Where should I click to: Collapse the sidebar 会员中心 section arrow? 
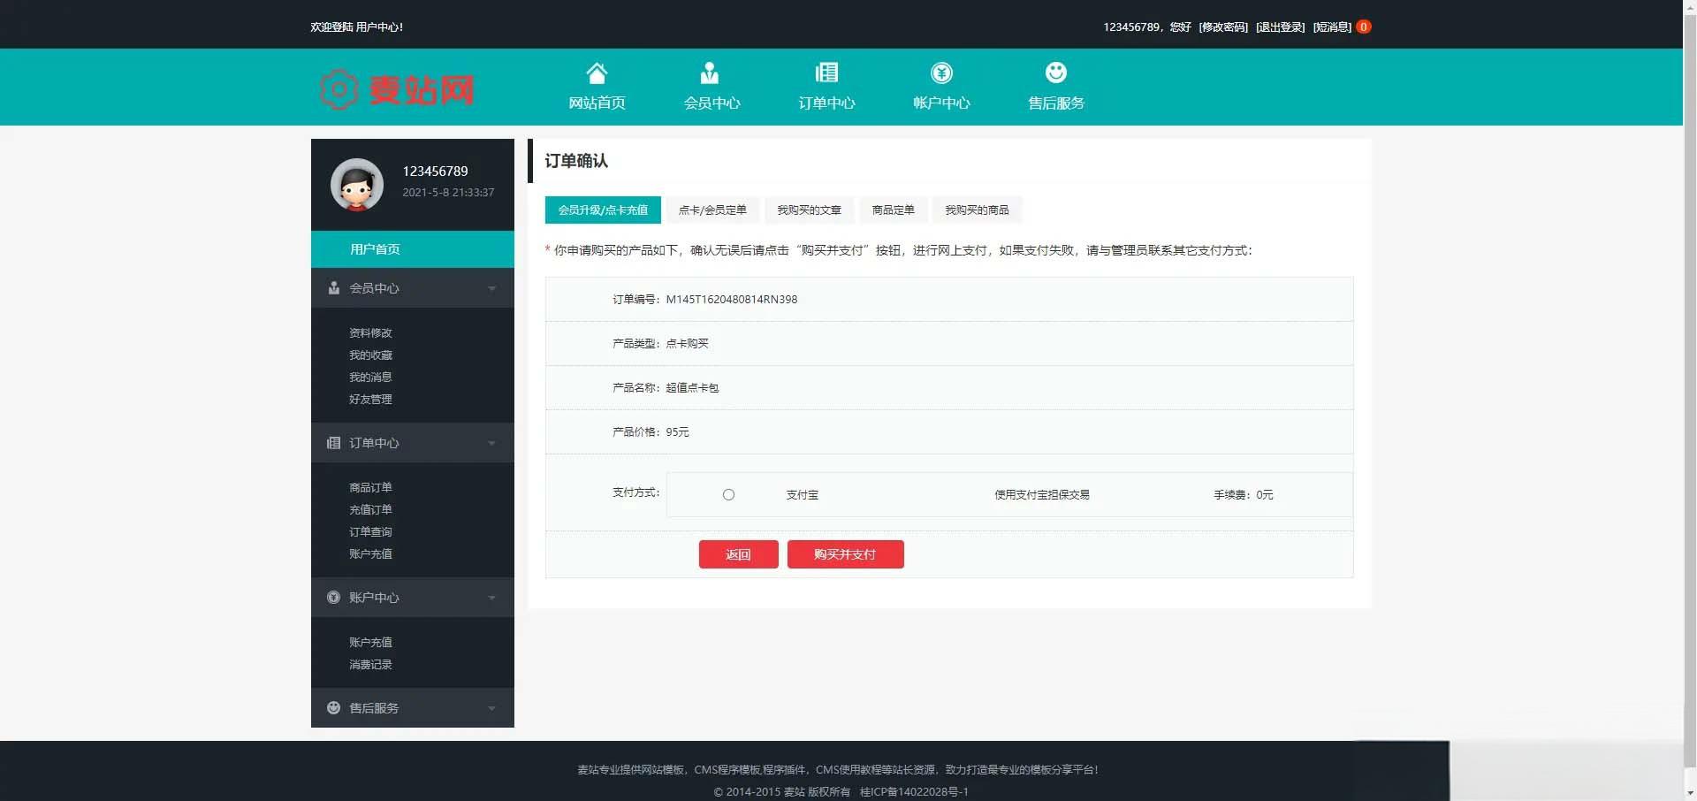tap(492, 288)
